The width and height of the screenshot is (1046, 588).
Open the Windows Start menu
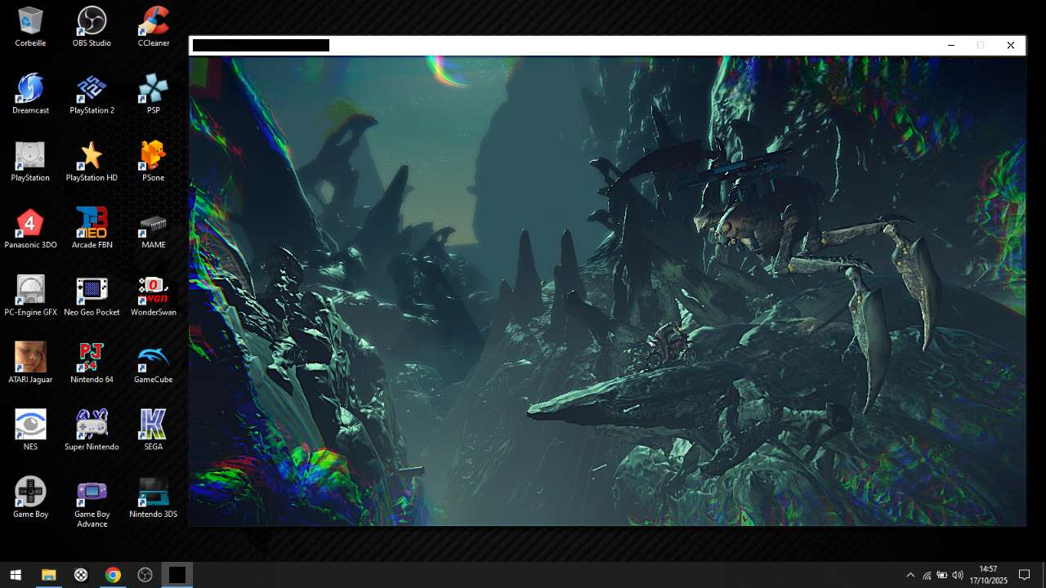(x=16, y=575)
